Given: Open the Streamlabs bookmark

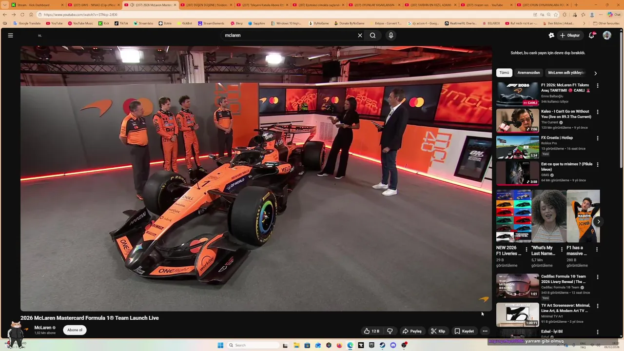Looking at the screenshot, I should (143, 23).
